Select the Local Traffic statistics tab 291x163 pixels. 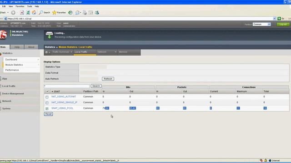[x=85, y=52]
